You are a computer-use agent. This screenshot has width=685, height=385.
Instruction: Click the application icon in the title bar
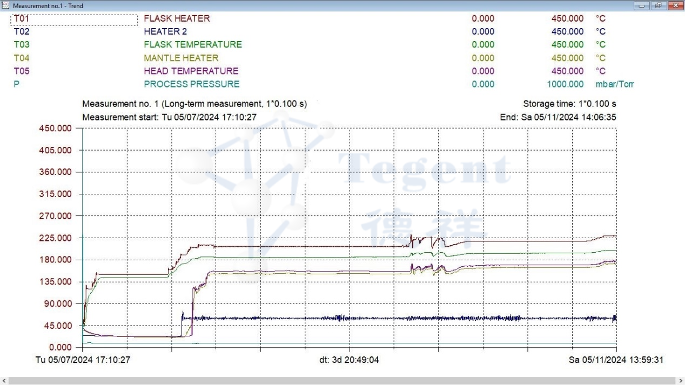6,5
